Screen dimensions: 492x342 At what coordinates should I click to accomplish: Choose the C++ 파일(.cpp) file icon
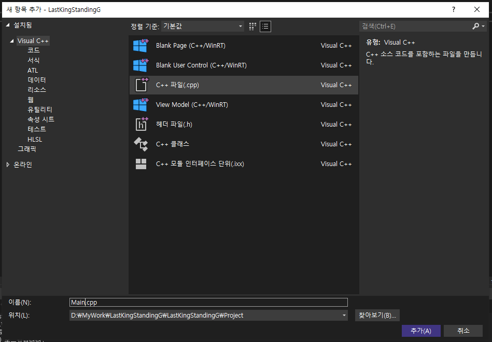click(141, 85)
